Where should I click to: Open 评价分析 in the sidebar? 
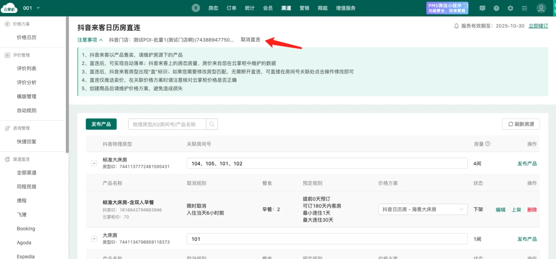tap(27, 83)
